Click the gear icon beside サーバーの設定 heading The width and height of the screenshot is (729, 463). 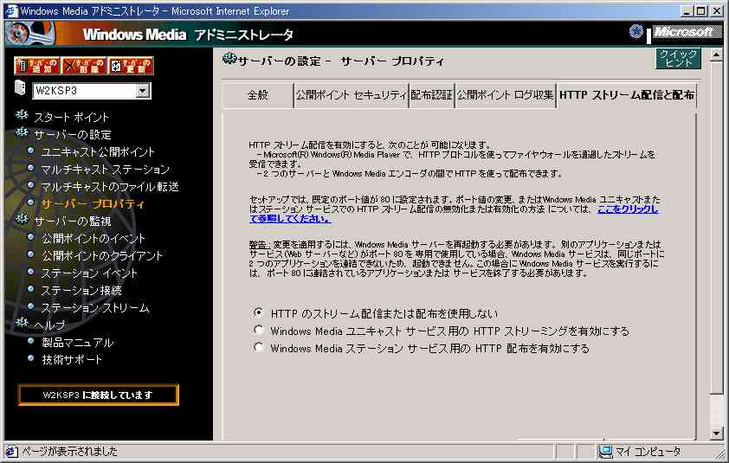(x=229, y=59)
